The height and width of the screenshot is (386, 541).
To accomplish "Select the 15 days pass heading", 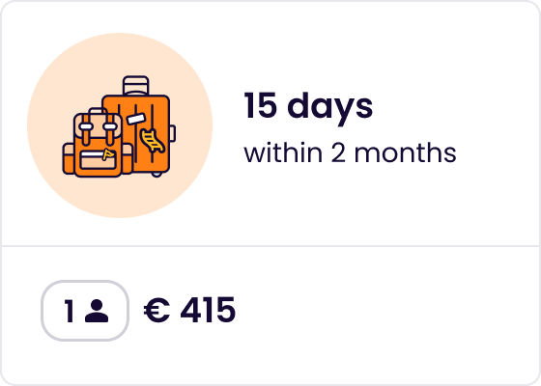I will [308, 105].
